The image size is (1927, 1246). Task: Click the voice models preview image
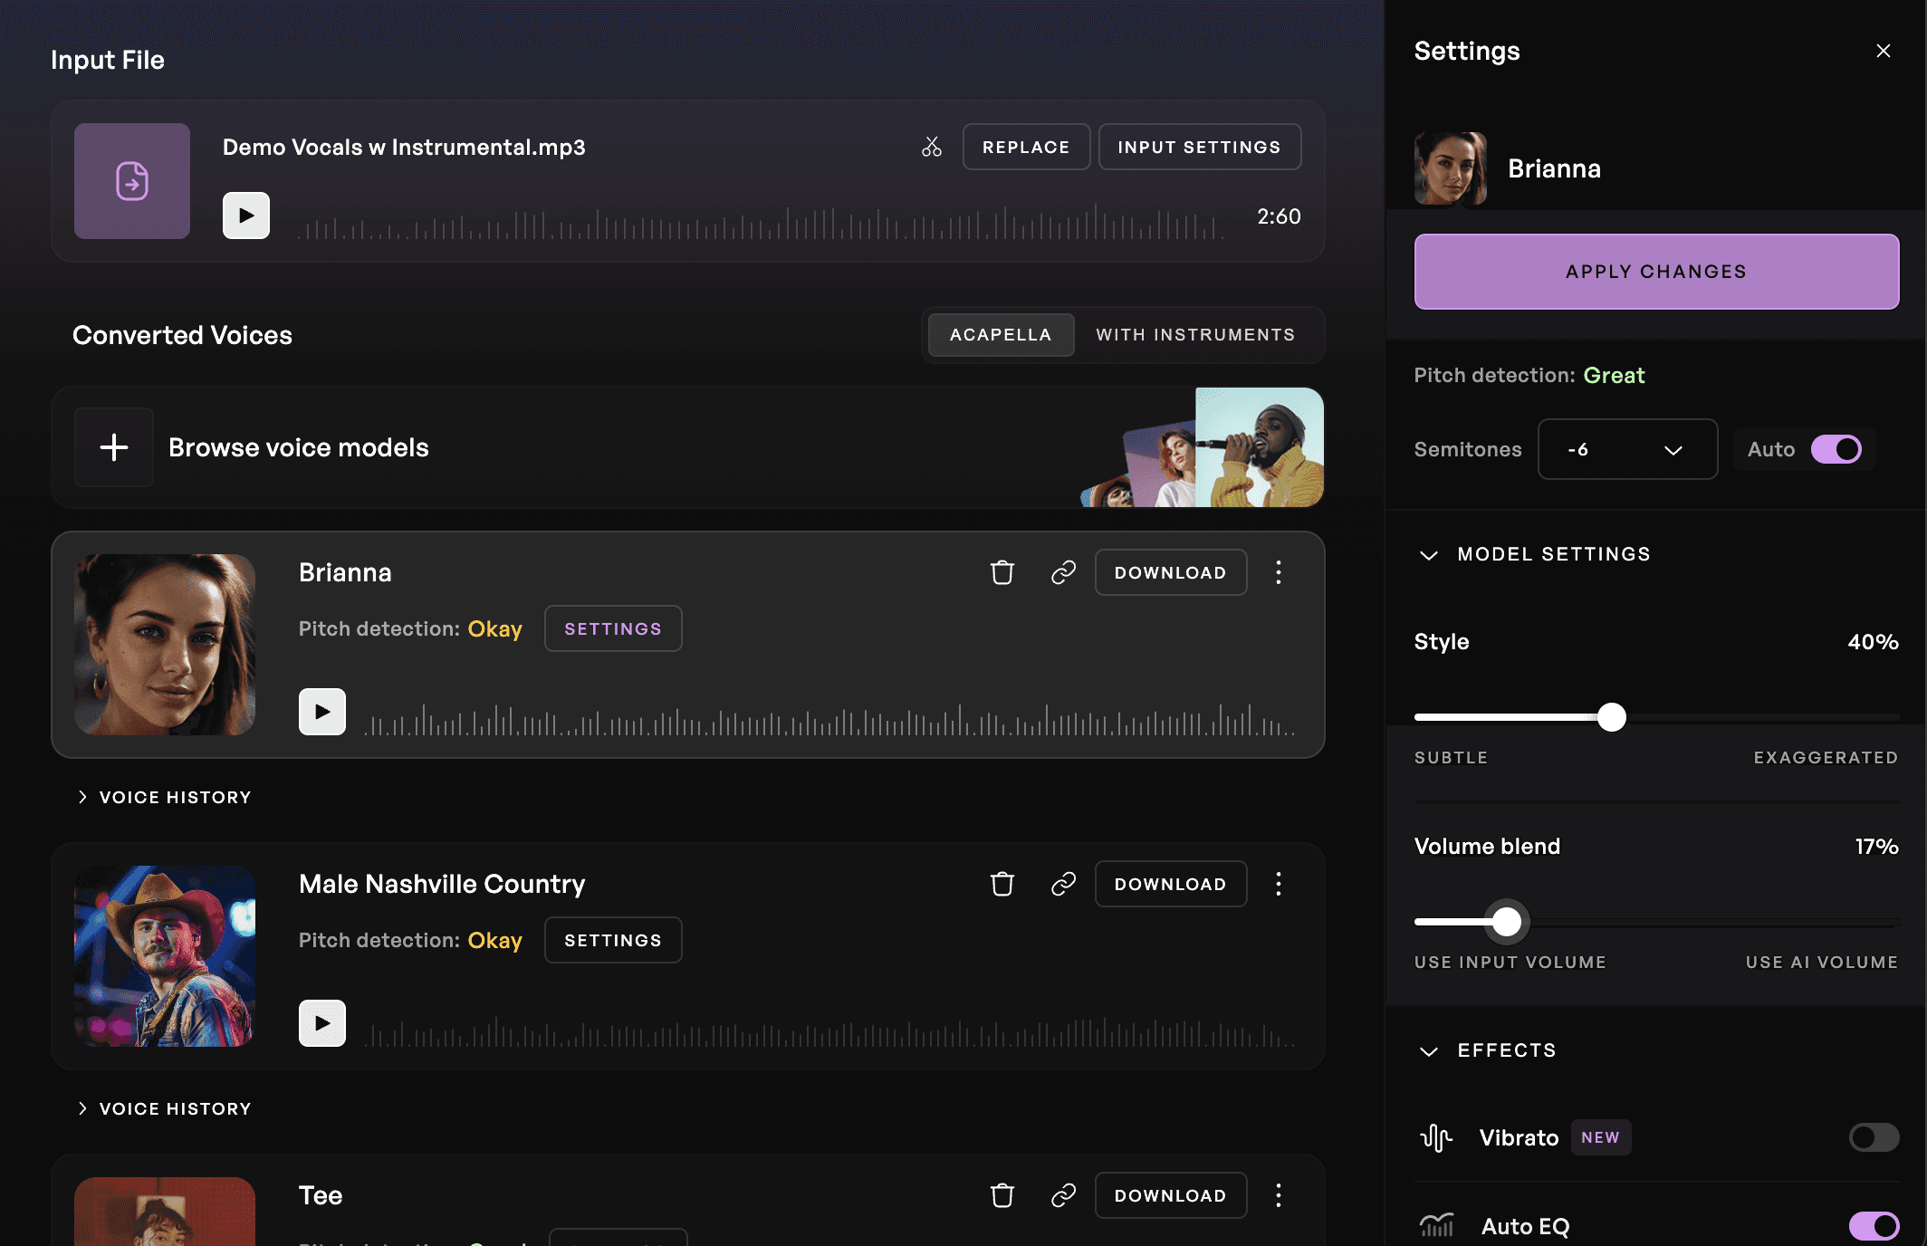(1203, 447)
